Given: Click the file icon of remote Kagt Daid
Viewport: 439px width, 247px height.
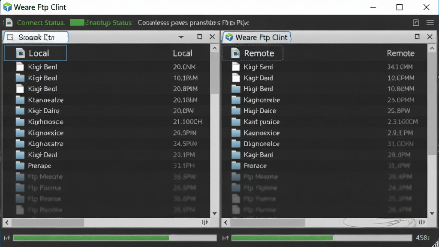Looking at the screenshot, I should pyautogui.click(x=236, y=78).
